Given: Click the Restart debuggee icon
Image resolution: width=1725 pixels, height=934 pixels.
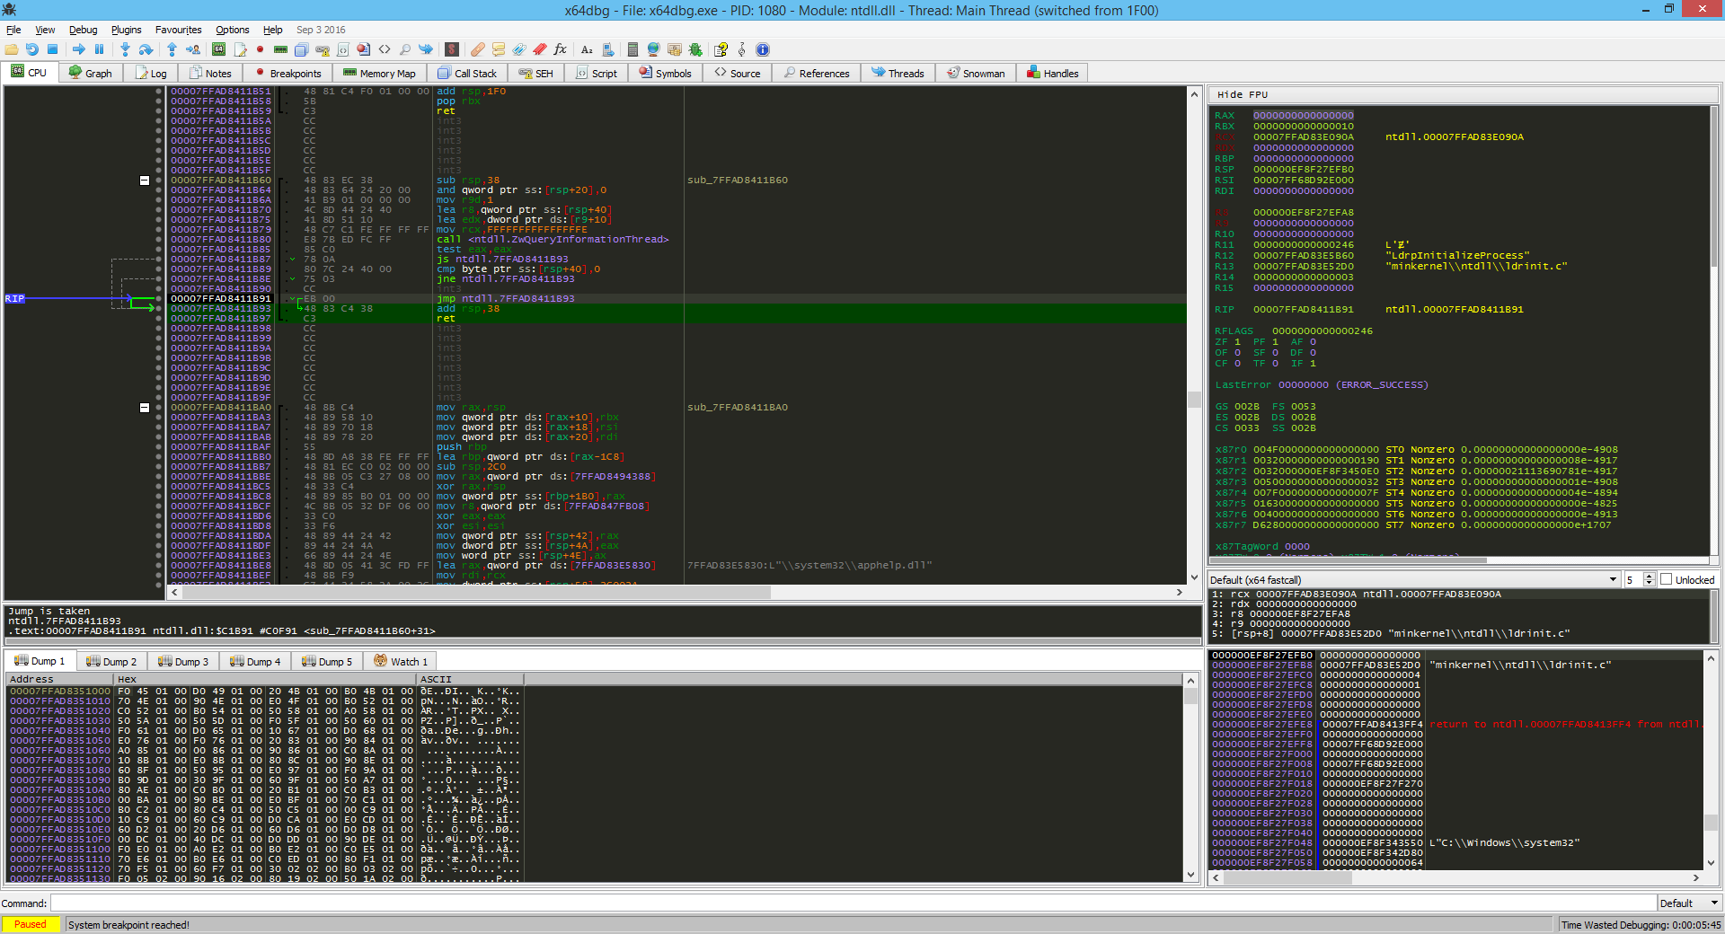Looking at the screenshot, I should (x=32, y=49).
